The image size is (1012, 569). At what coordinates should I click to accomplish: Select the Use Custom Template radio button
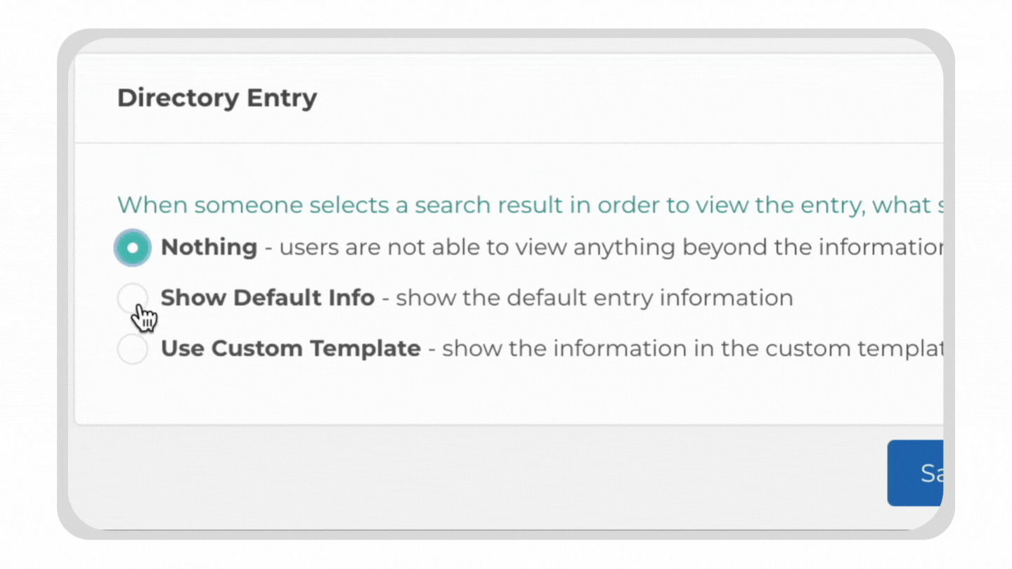click(133, 349)
